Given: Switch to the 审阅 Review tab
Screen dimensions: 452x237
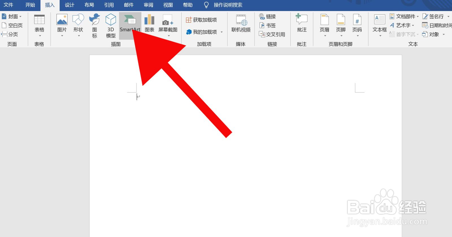Looking at the screenshot, I should (149, 5).
